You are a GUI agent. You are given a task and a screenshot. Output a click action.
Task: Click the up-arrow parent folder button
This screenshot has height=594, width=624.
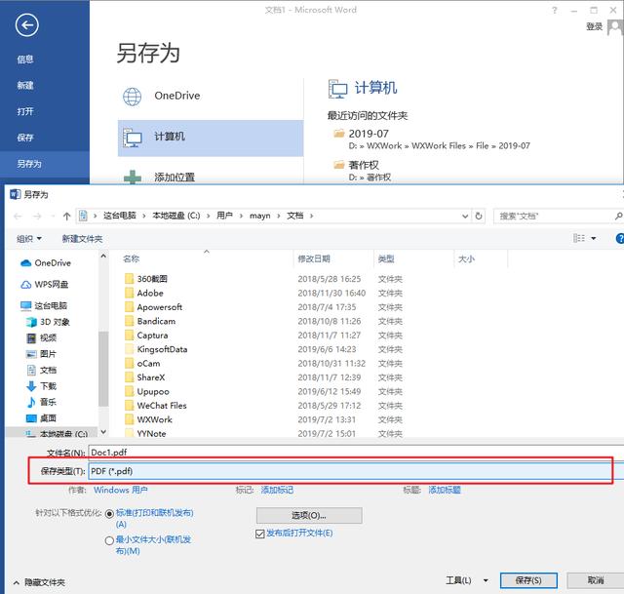(x=66, y=217)
